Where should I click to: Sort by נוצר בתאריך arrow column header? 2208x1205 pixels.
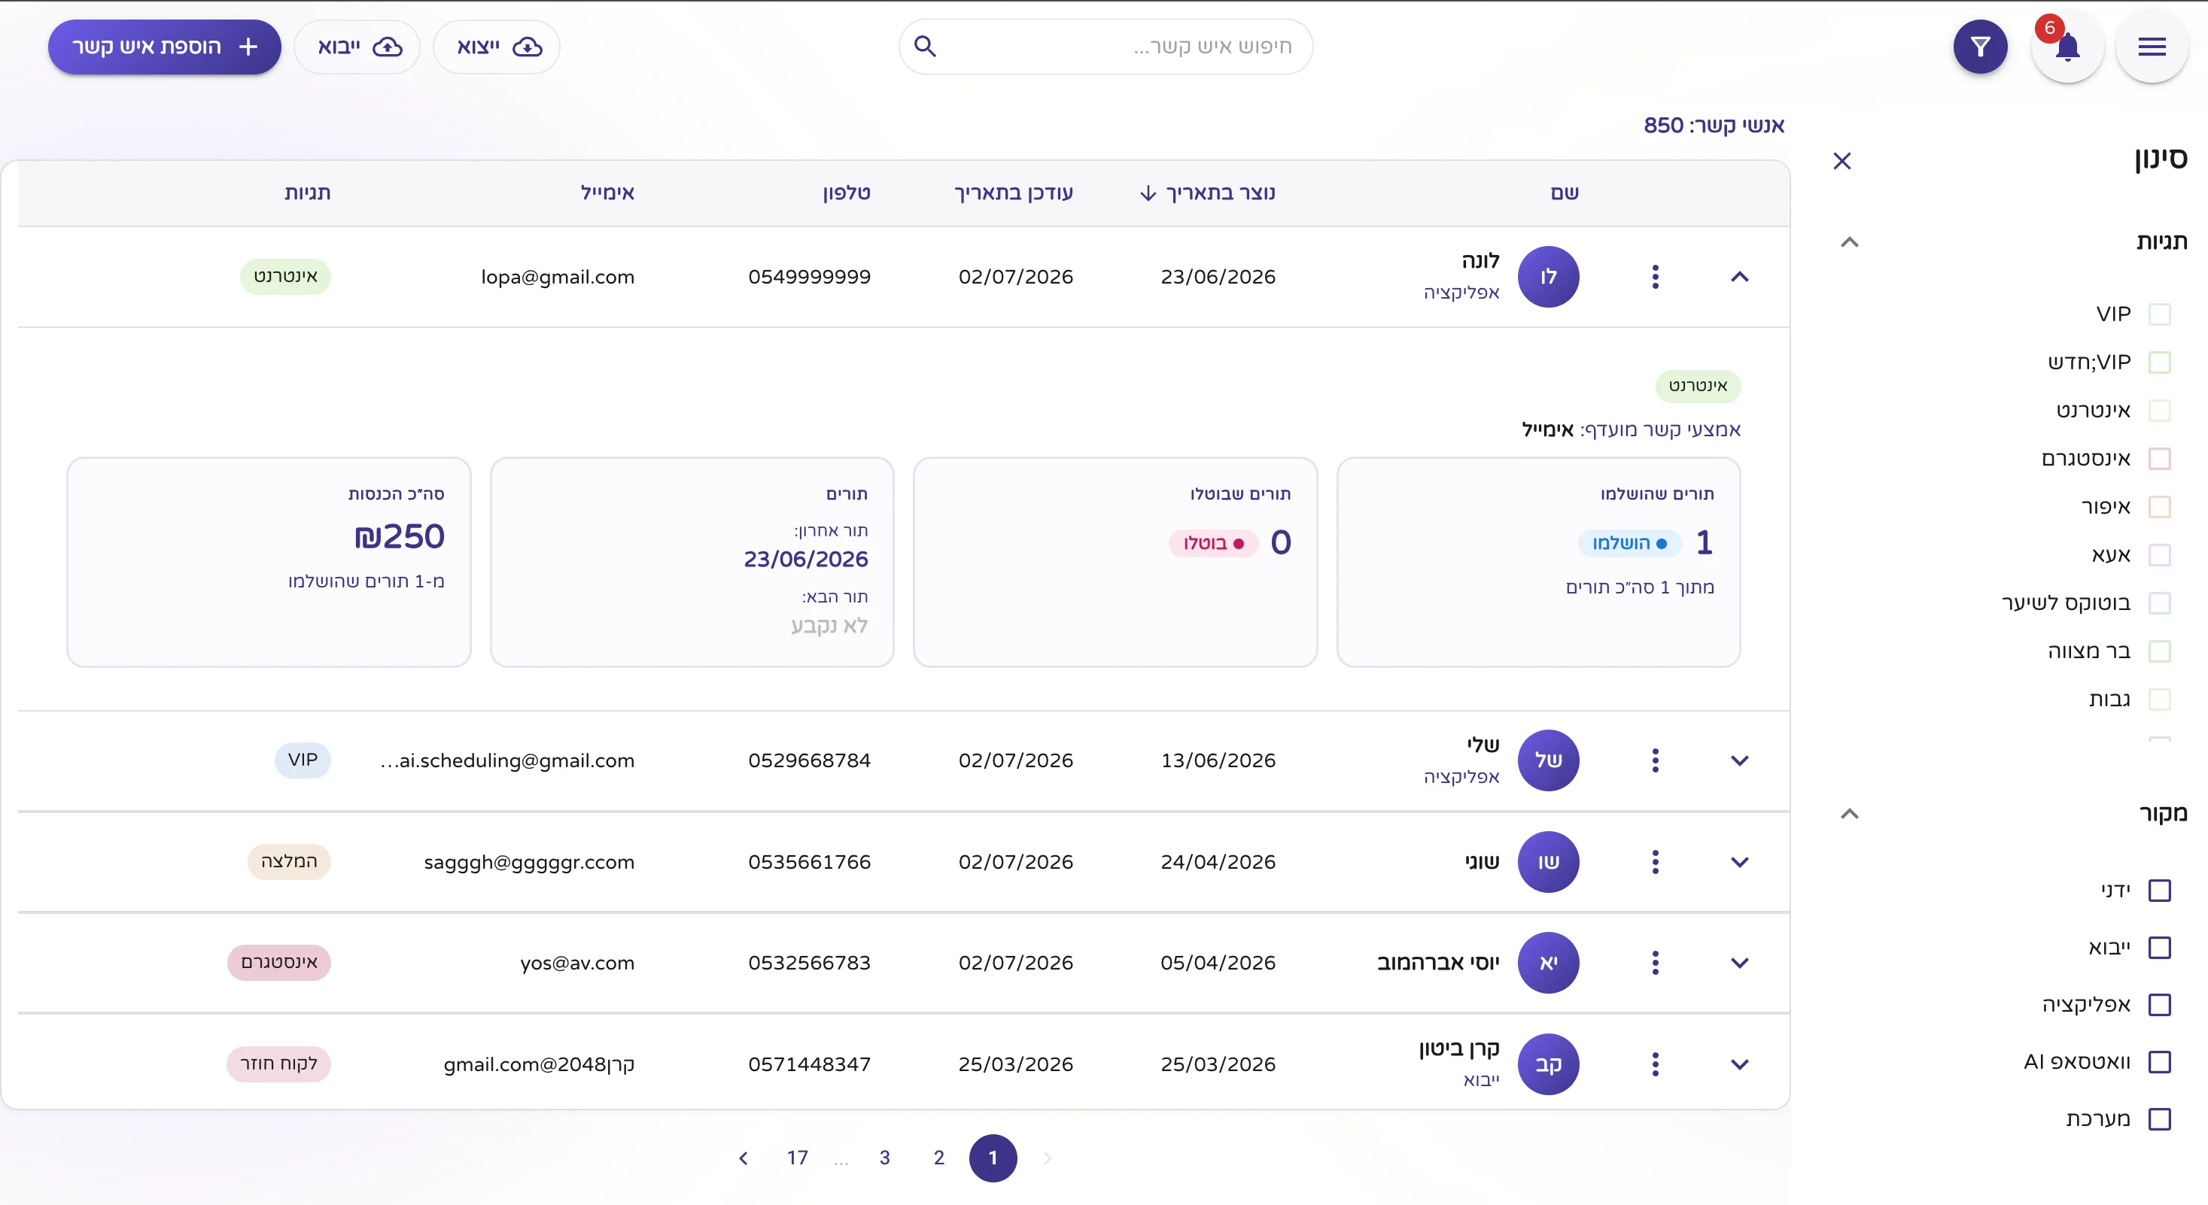tap(1208, 193)
